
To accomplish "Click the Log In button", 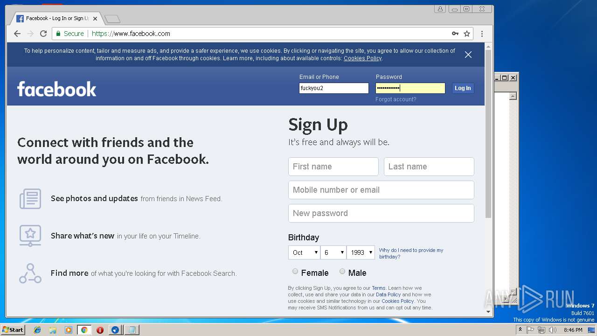I will click(463, 88).
